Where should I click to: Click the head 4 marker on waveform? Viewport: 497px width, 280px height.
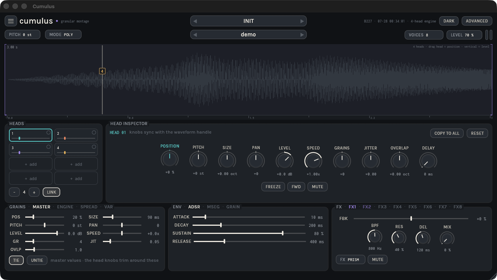coord(102,71)
